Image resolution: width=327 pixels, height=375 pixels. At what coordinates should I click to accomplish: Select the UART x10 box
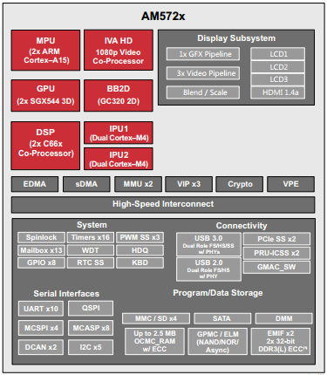point(41,309)
